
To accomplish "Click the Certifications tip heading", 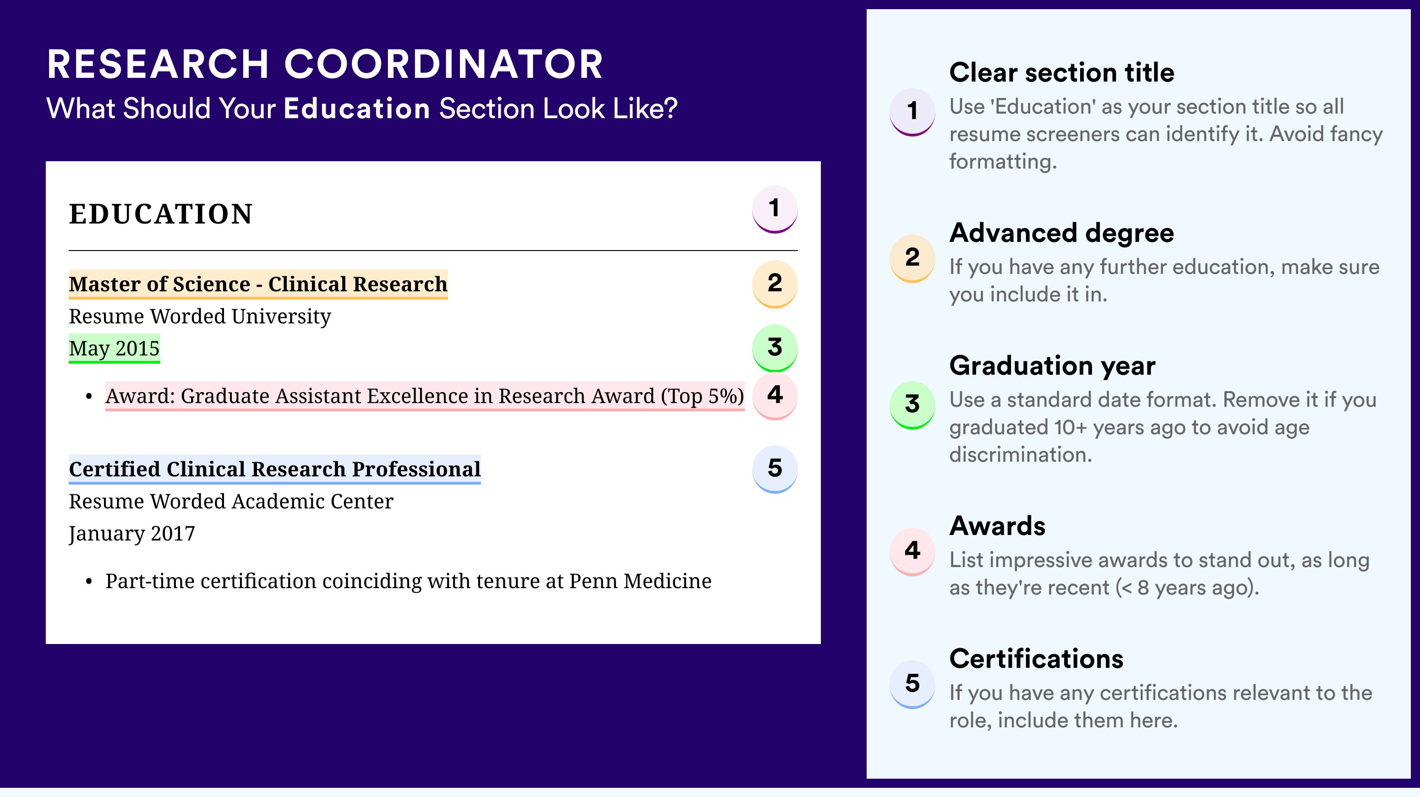I will [1036, 659].
